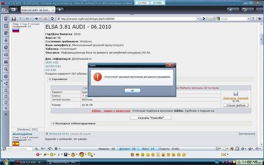This screenshot has width=264, height=165.
Task: Close the ELSA 3.81 AUDI tab with its X
Action: (x=53, y=10)
